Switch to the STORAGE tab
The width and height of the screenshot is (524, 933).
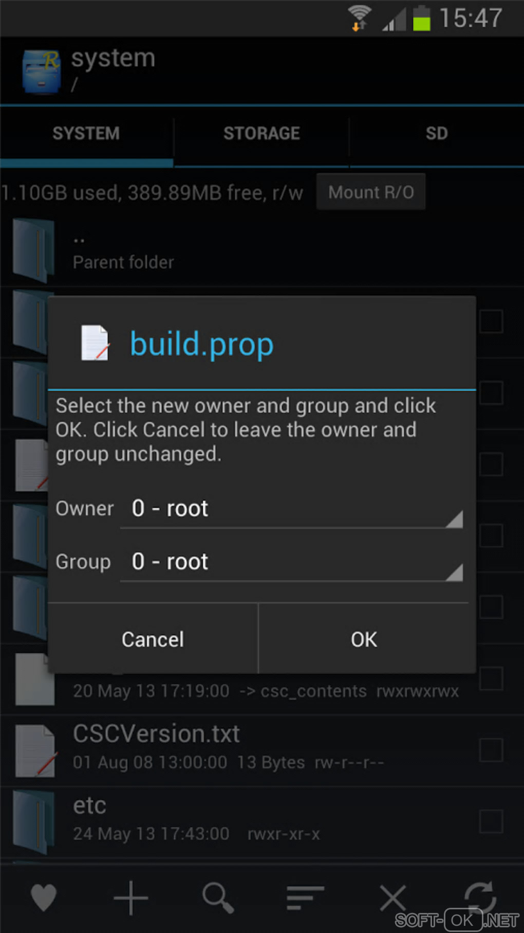click(261, 134)
